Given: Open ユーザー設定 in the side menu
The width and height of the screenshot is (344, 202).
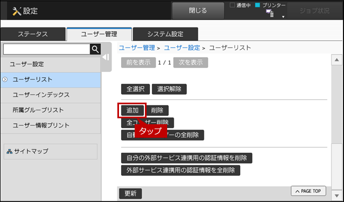Looking at the screenshot, I should [x=51, y=64].
